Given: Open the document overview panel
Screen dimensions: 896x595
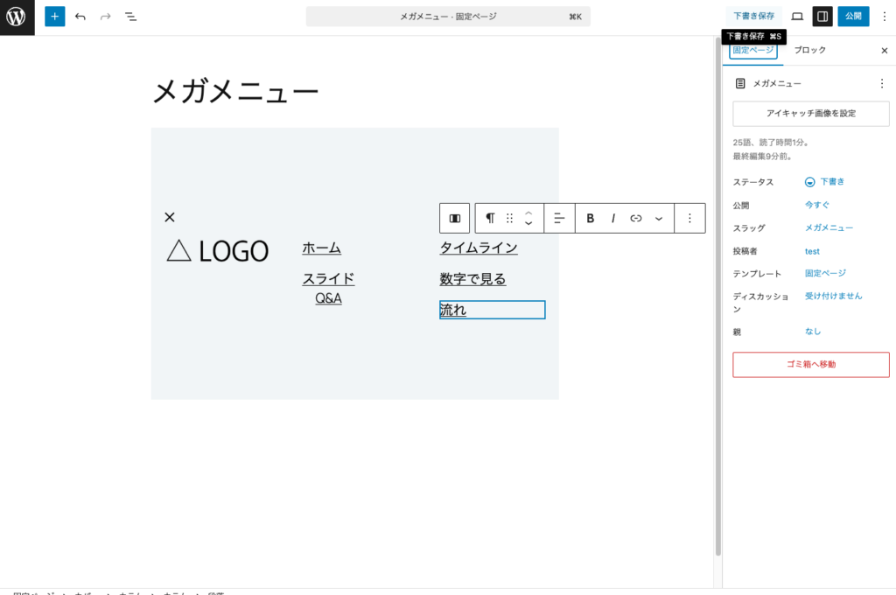Looking at the screenshot, I should tap(131, 16).
